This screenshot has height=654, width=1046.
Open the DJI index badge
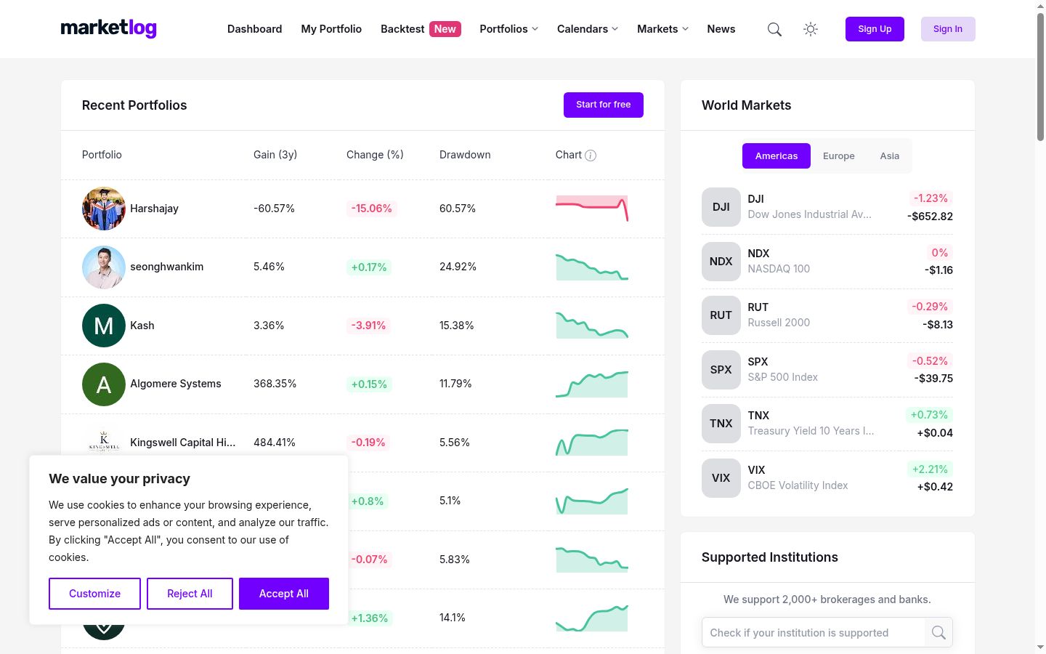coord(721,207)
